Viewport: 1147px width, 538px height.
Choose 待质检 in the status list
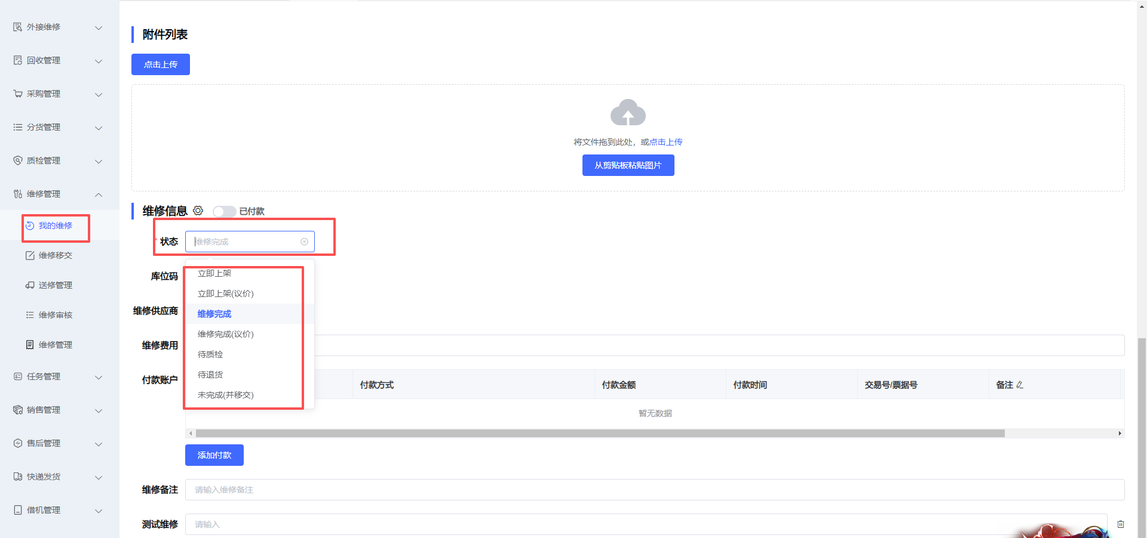tap(210, 354)
